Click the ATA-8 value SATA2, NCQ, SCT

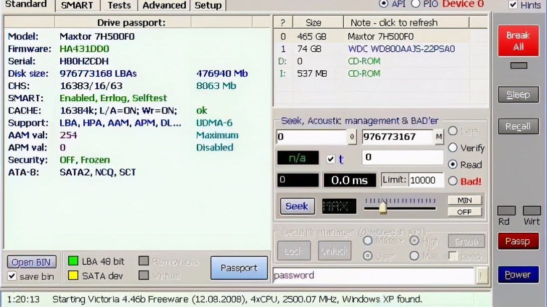point(98,172)
